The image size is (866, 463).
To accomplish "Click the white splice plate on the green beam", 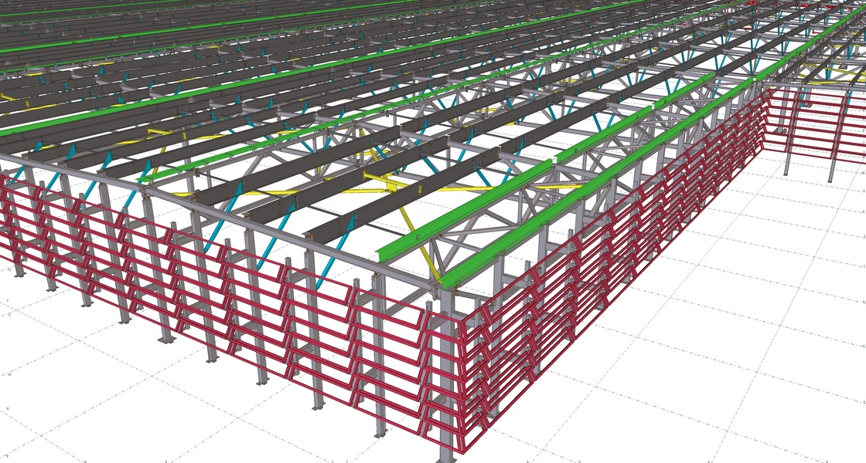I will [x=552, y=161].
